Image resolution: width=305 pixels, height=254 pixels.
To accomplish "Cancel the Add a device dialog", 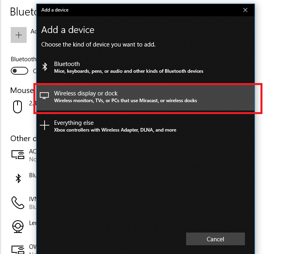I will pyautogui.click(x=215, y=239).
